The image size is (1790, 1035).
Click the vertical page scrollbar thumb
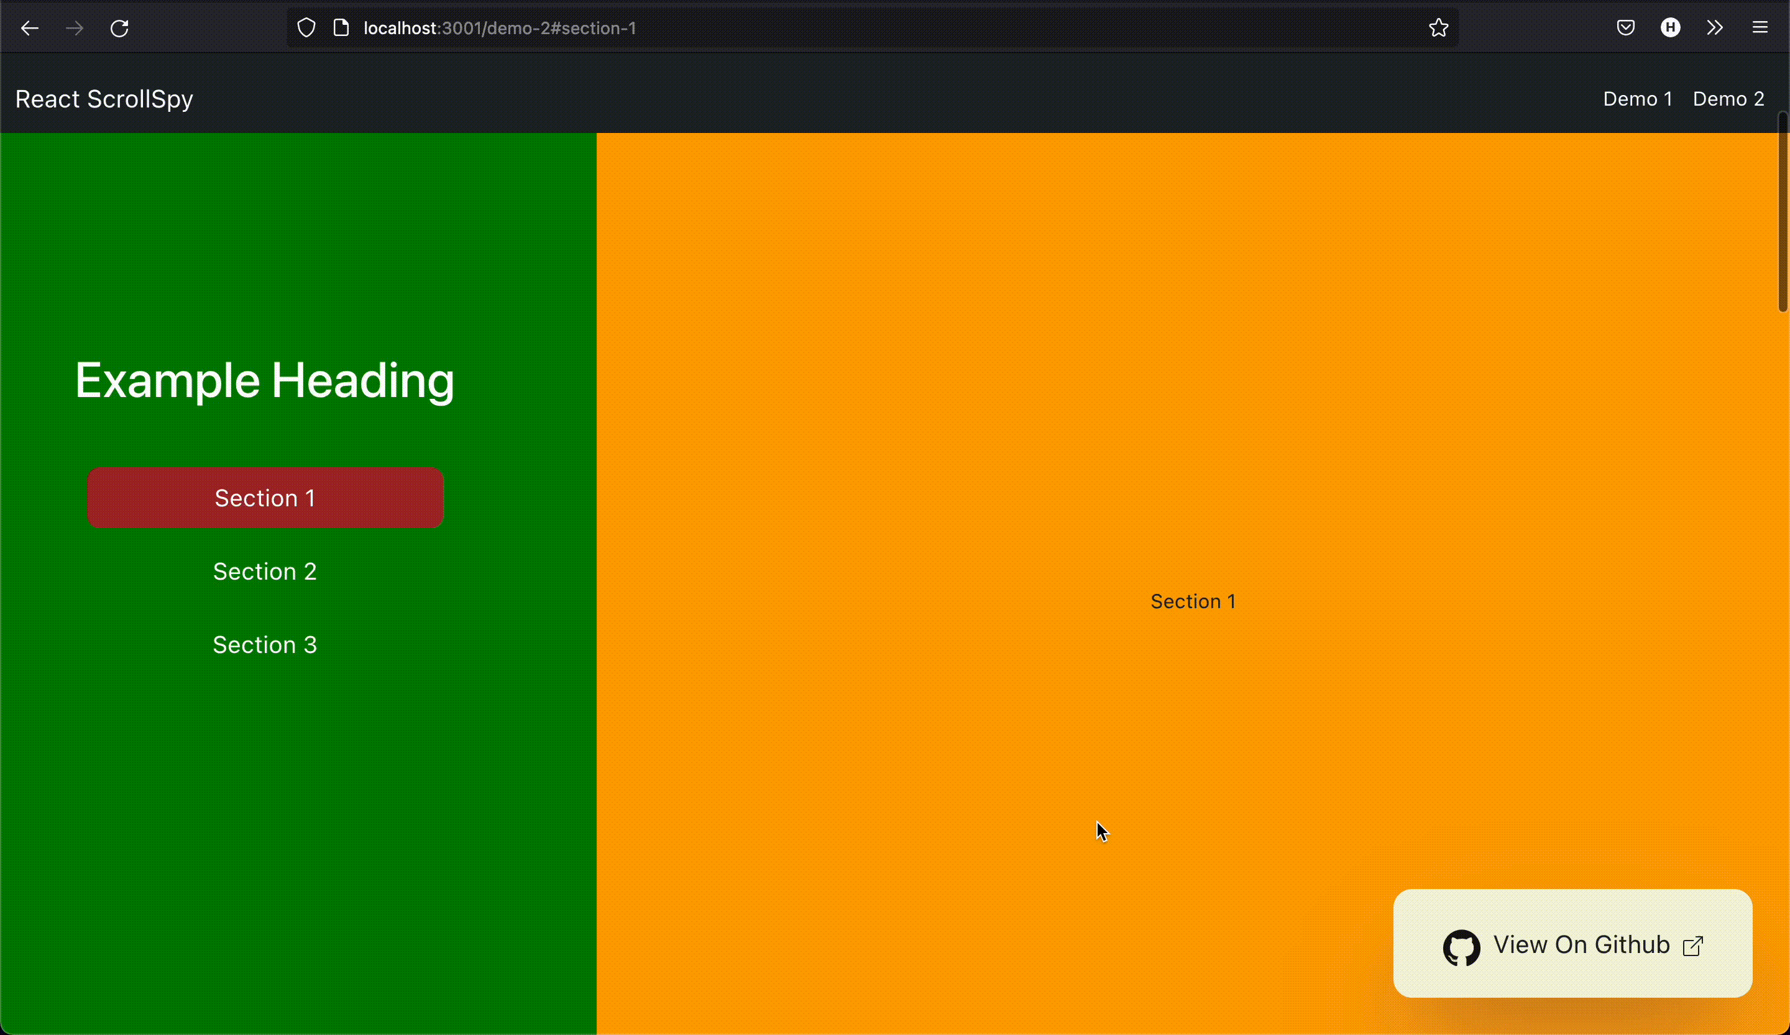[x=1782, y=213]
